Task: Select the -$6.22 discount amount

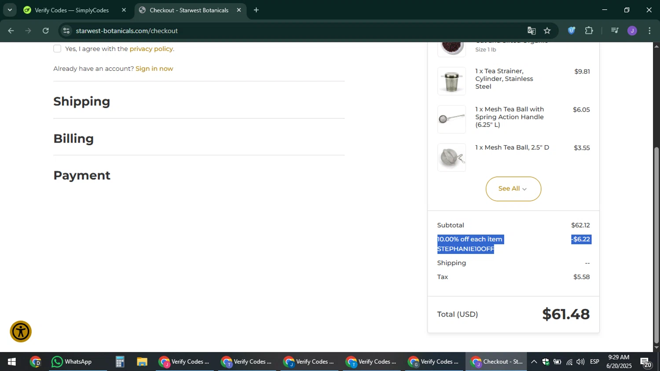Action: pos(581,239)
